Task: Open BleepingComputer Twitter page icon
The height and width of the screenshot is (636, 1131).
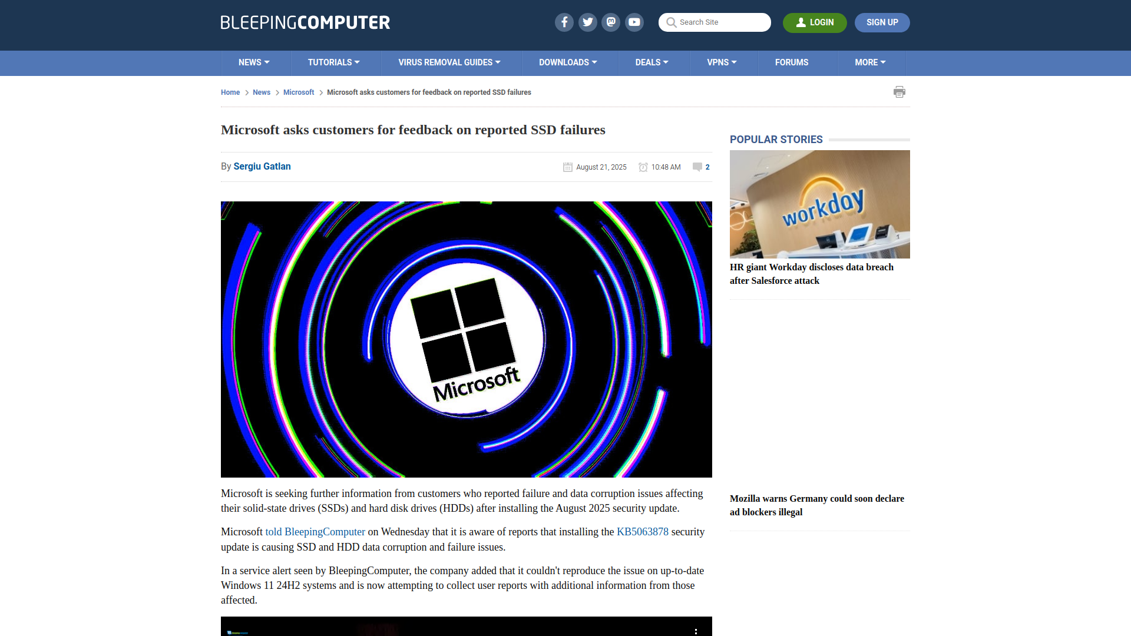Action: point(587,22)
